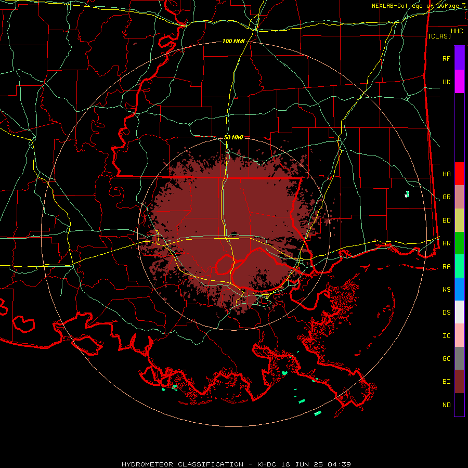
Task: Click the HR legend label
Action: coord(447,243)
